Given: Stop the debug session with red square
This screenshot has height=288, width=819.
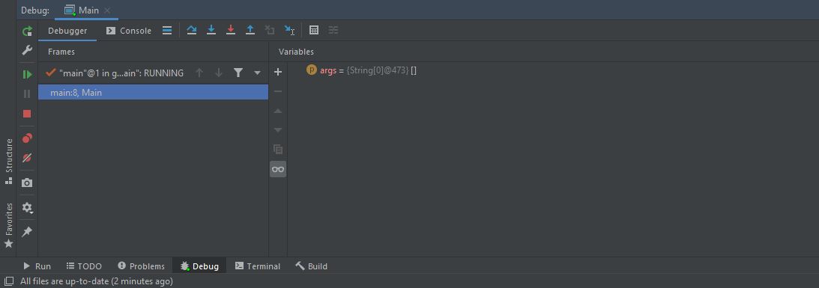Looking at the screenshot, I should click(27, 114).
